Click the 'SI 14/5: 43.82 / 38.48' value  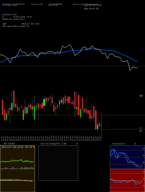point(23,17)
